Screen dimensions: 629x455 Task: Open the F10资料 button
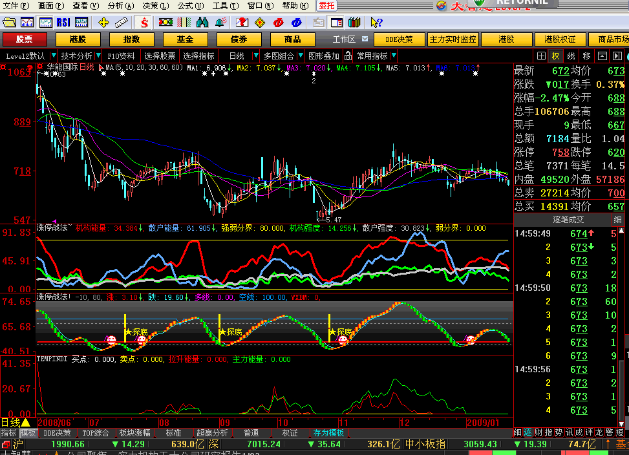click(x=121, y=56)
